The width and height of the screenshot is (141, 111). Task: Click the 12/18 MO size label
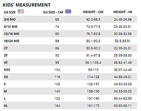point(12,34)
